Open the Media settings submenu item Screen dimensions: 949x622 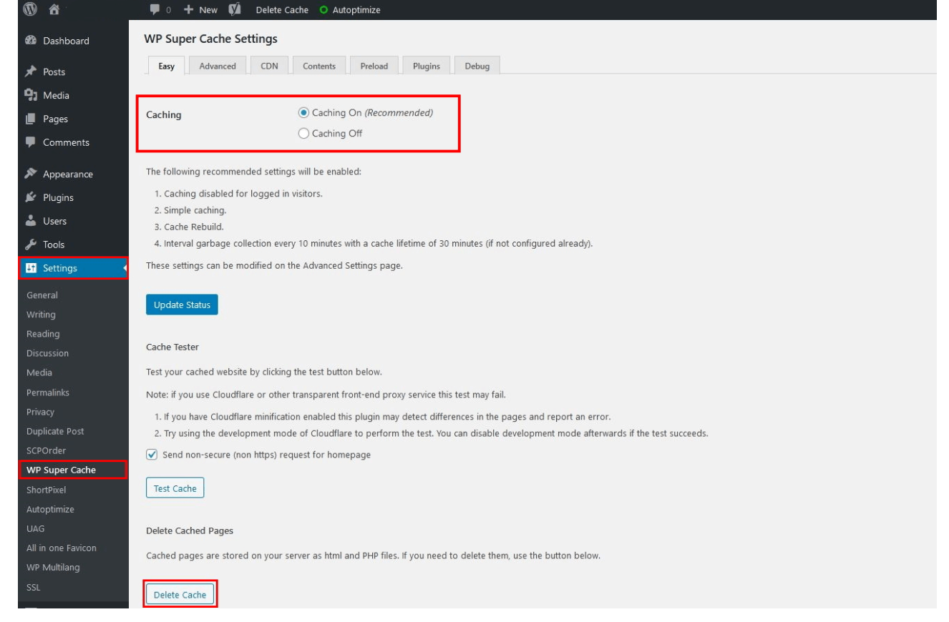click(x=39, y=372)
